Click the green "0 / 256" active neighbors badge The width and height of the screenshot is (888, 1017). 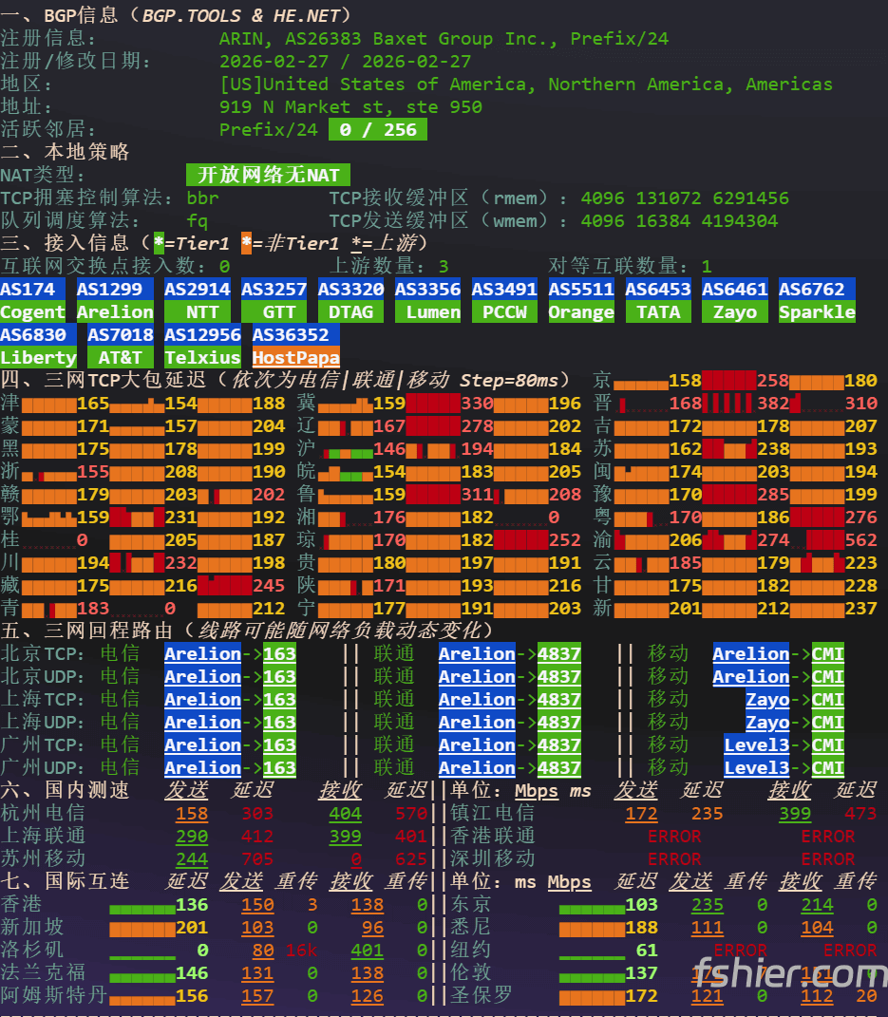point(377,130)
